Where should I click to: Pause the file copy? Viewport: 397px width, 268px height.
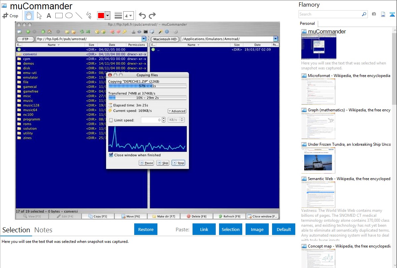(146, 163)
